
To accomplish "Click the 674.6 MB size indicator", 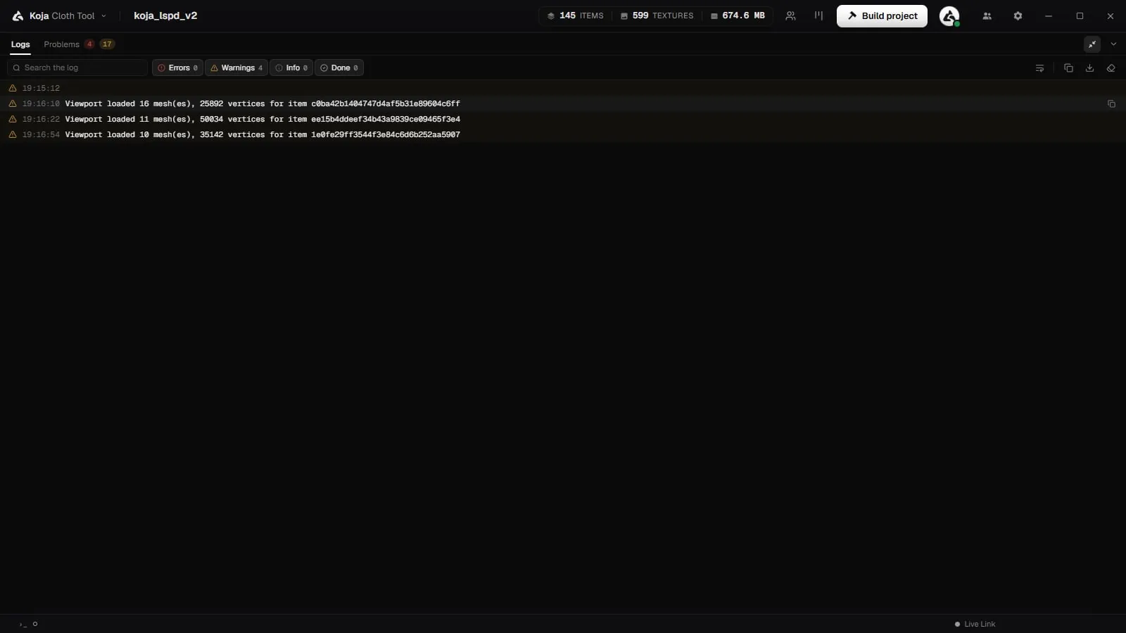I will (738, 15).
